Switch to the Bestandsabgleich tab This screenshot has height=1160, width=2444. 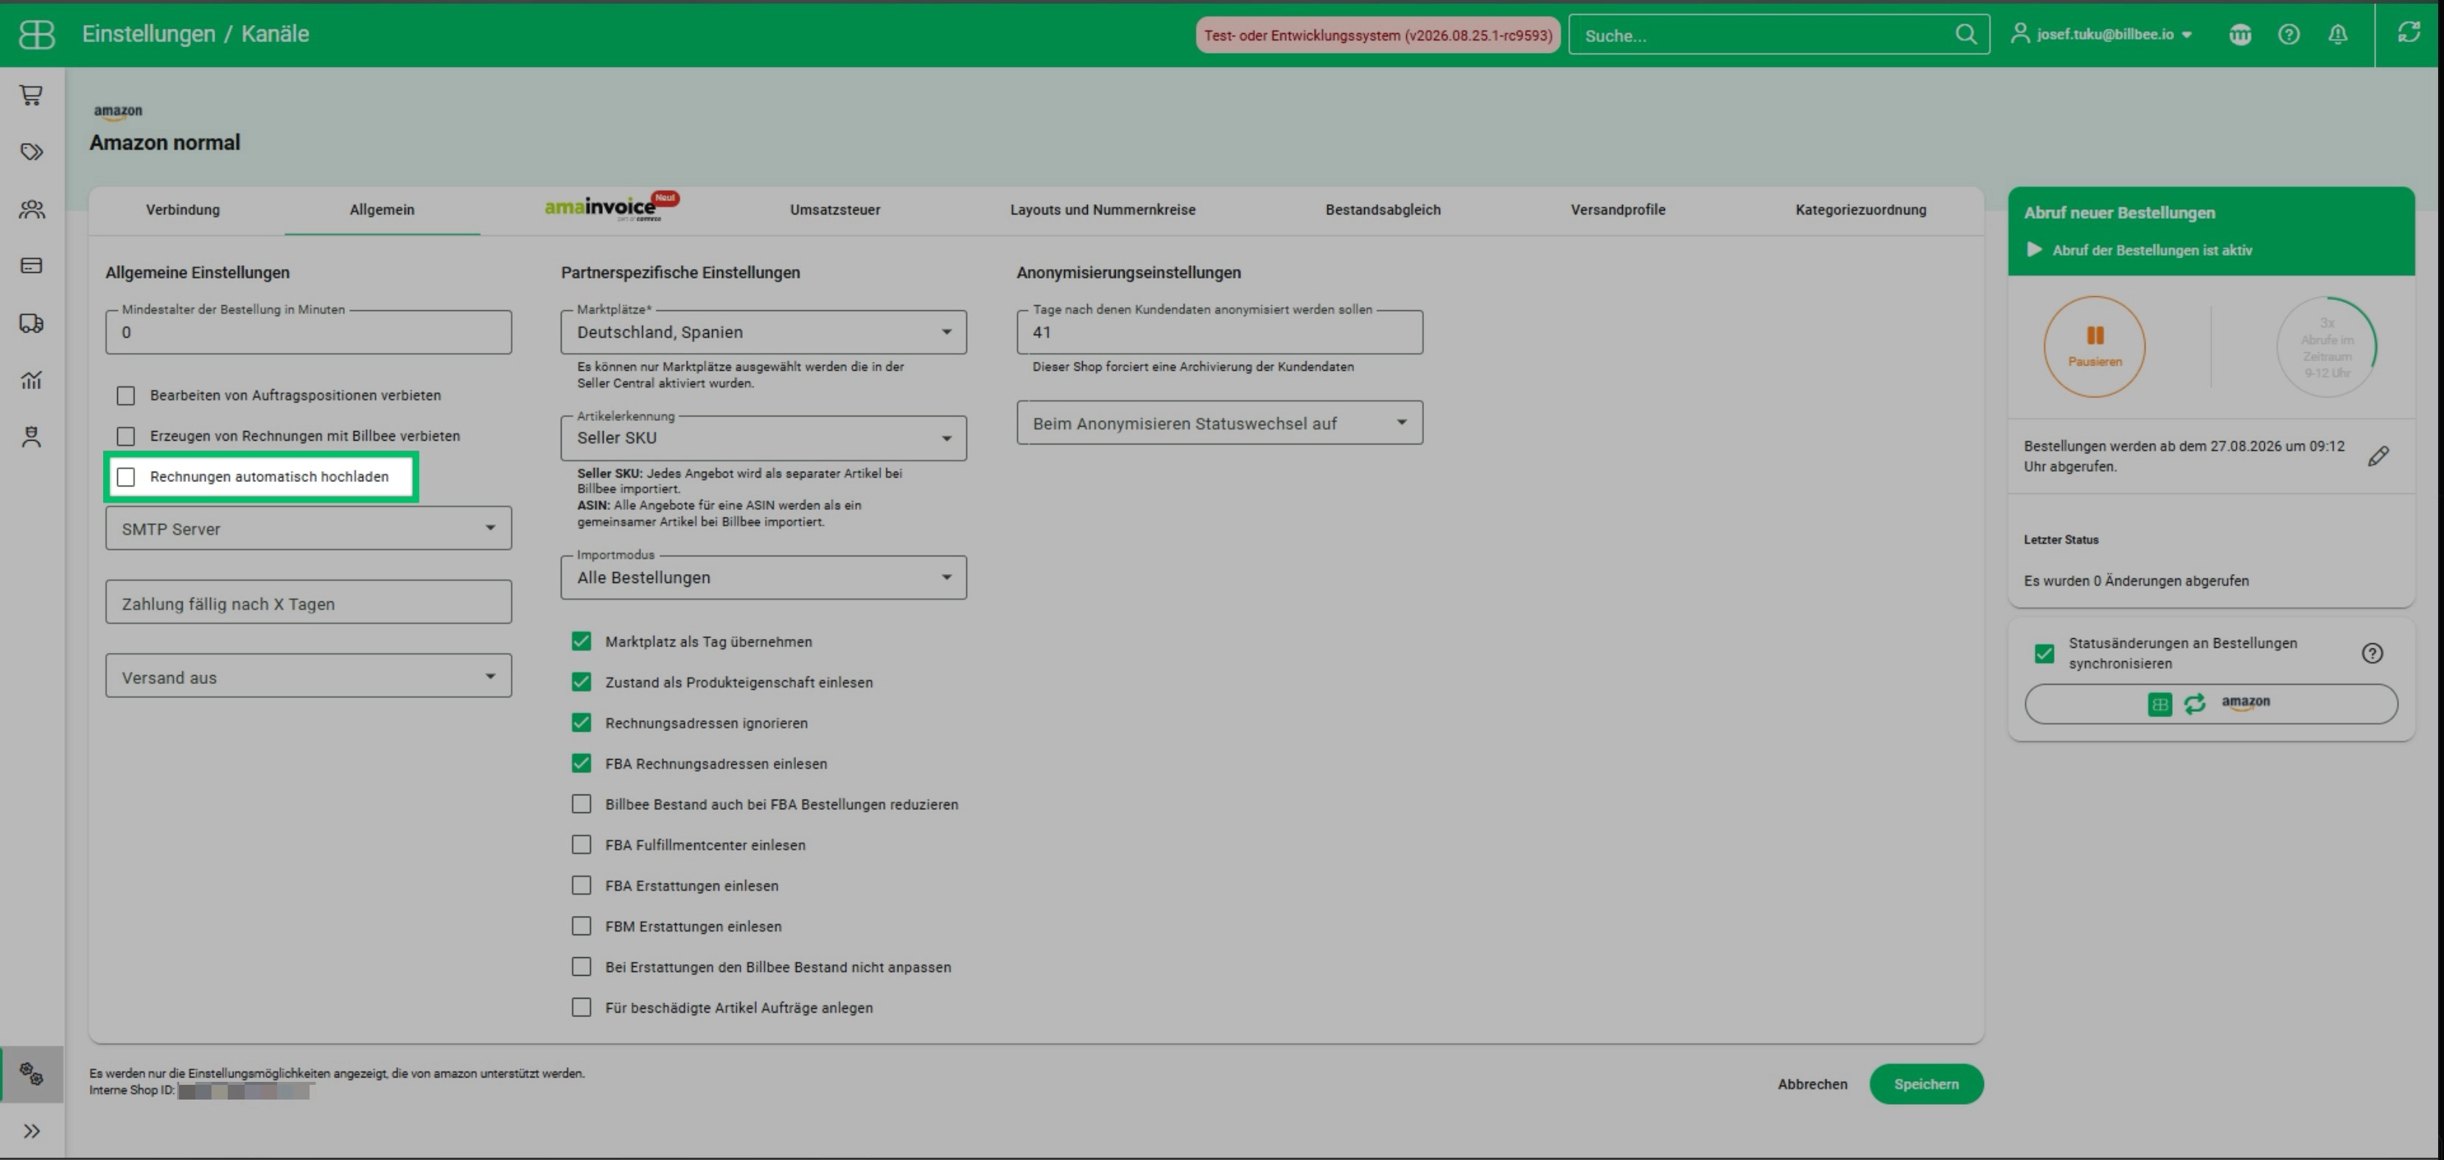tap(1383, 209)
